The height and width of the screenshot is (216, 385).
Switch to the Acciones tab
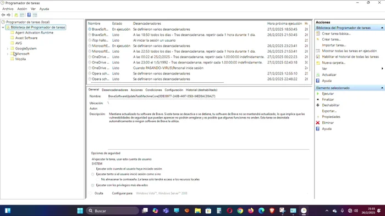coord(136,90)
